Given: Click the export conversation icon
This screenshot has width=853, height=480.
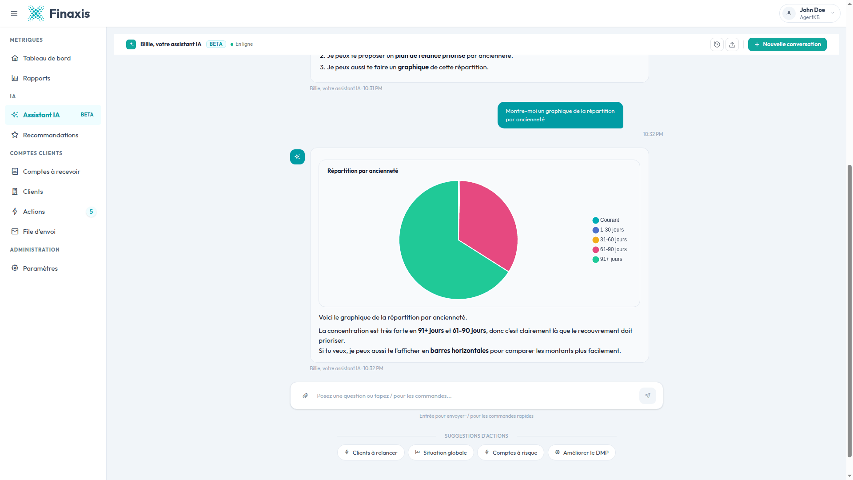Looking at the screenshot, I should 732,44.
